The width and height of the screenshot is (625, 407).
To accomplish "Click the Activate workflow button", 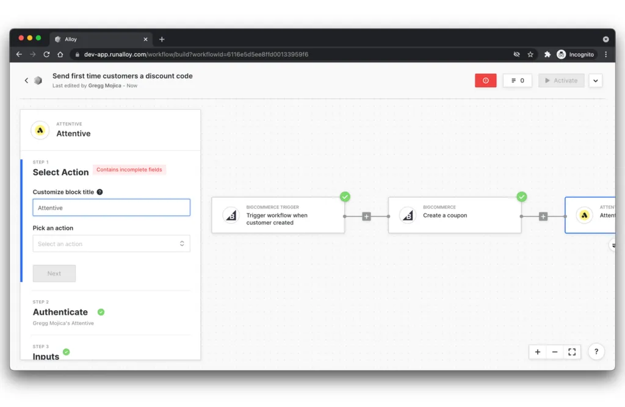I will point(562,81).
